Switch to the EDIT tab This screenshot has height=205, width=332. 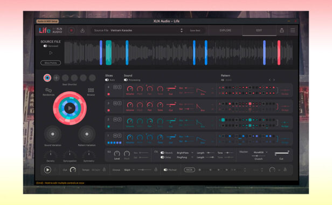(x=259, y=30)
